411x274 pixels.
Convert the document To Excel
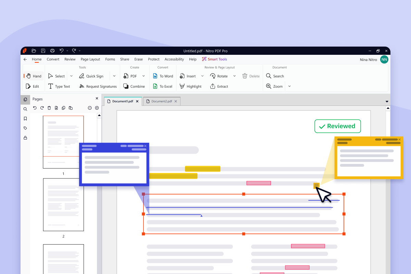[163, 86]
